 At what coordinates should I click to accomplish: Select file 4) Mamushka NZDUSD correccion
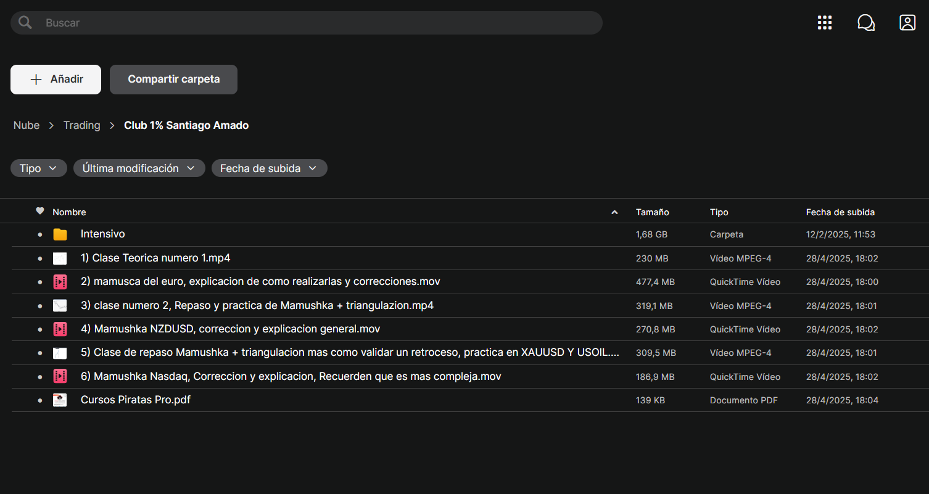(x=231, y=329)
